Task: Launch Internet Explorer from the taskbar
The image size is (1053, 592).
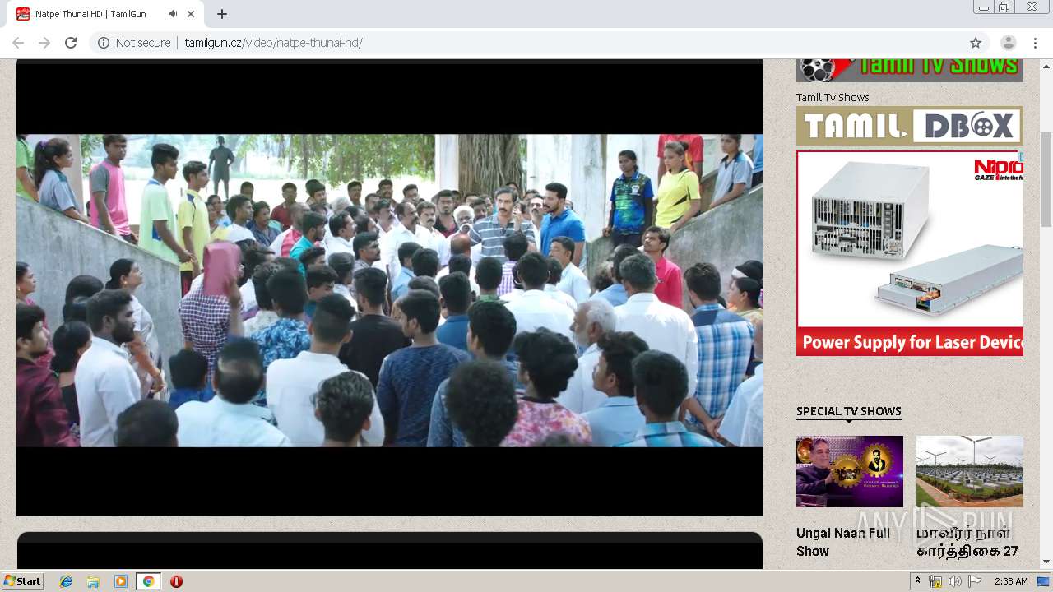Action: 66,581
